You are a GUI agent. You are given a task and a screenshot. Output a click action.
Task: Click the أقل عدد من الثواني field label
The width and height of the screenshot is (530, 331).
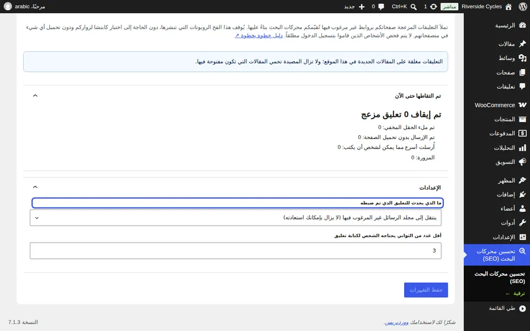[x=388, y=236]
